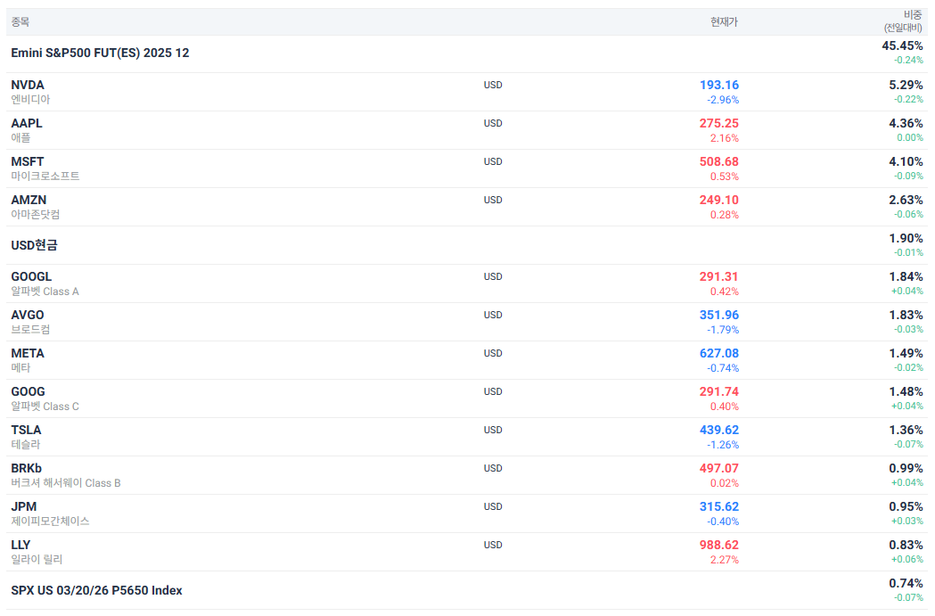The height and width of the screenshot is (616, 935).
Task: Click the 알파벳 Class A name
Action: 45,291
